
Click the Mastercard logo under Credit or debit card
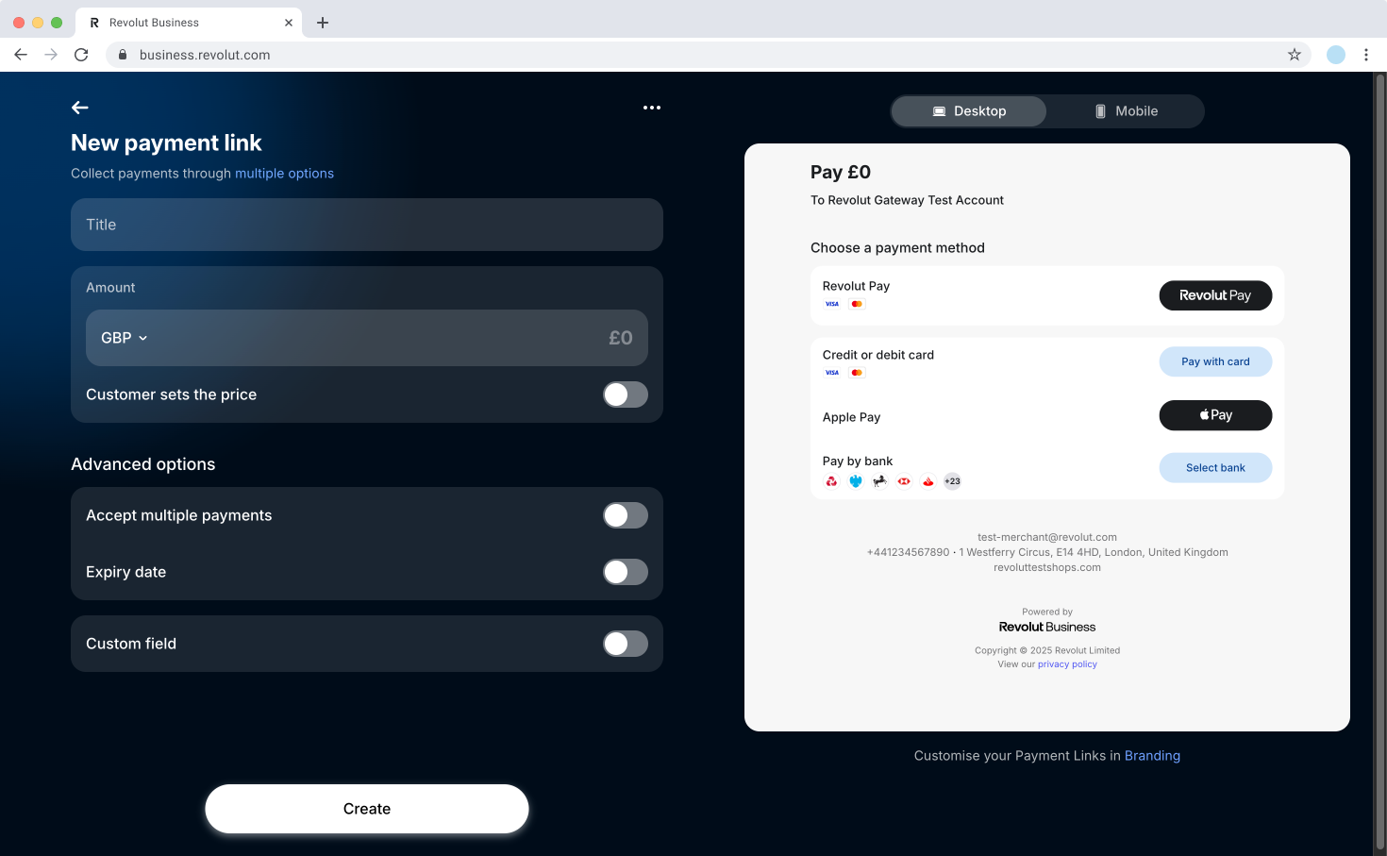(x=856, y=372)
